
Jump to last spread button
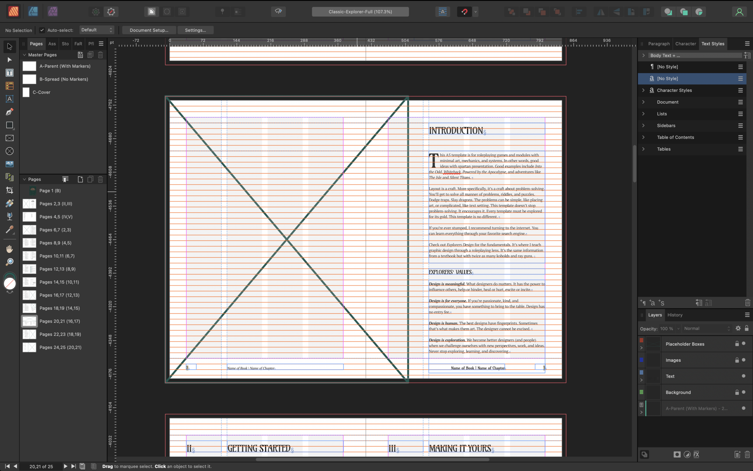coord(74,466)
